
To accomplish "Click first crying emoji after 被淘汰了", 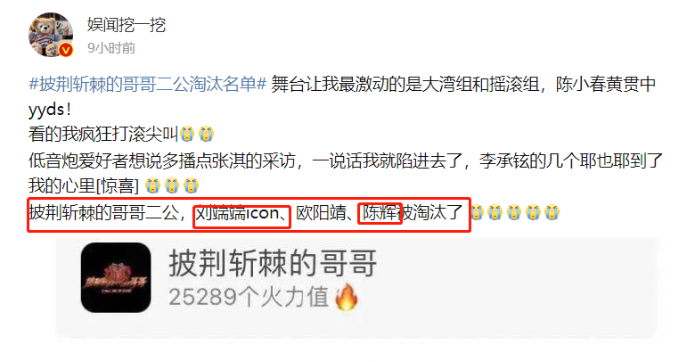I will pyautogui.click(x=476, y=212).
